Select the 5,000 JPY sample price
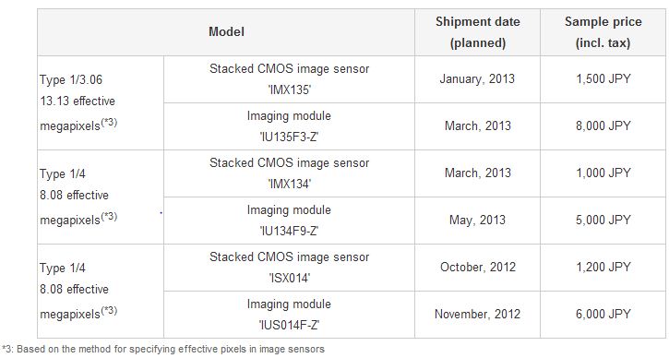 pyautogui.click(x=603, y=221)
